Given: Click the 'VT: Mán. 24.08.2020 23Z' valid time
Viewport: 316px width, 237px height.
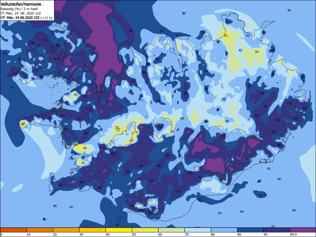Looking at the screenshot, I should click(20, 18).
